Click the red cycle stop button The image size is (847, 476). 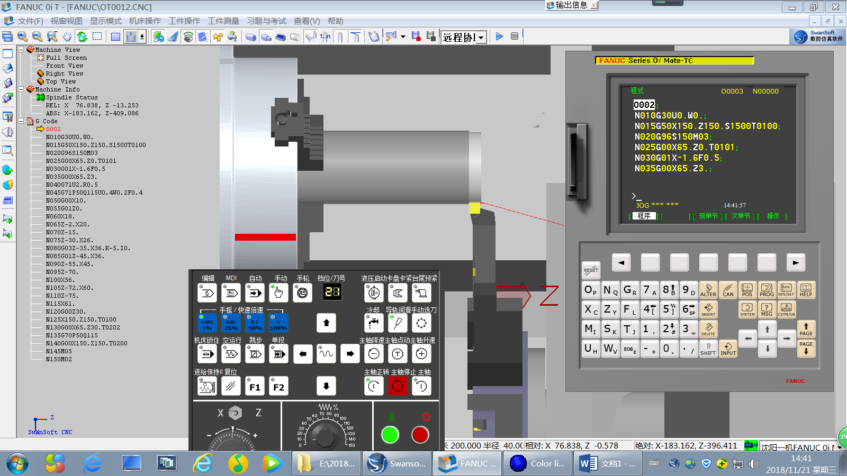(x=420, y=434)
